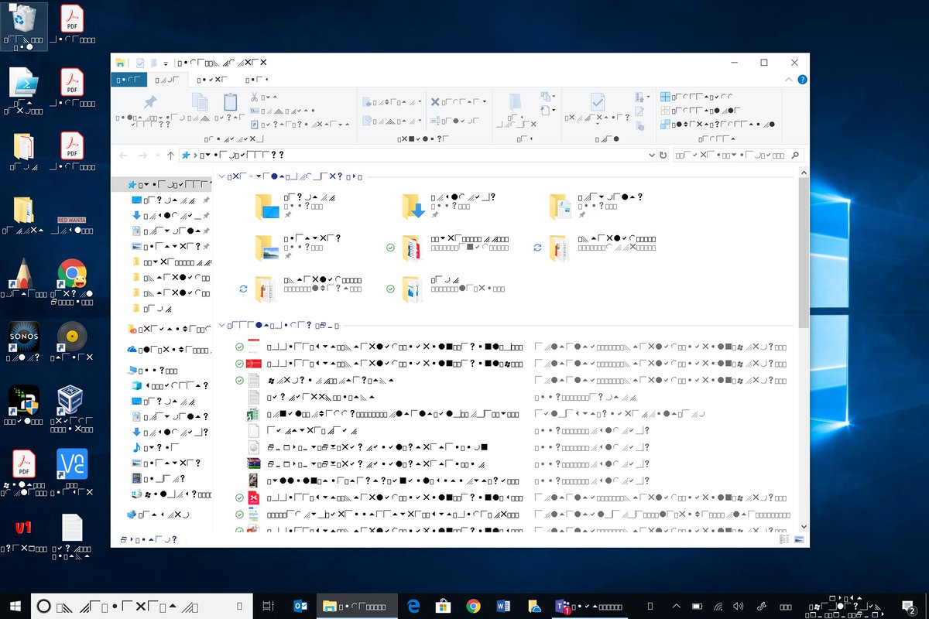Image resolution: width=929 pixels, height=619 pixels.
Task: Select the Sonos desktop shortcut
Action: (x=23, y=343)
